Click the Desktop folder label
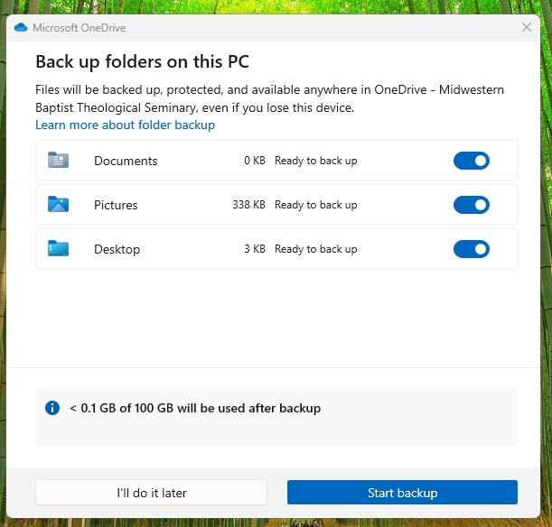Image resolution: width=552 pixels, height=527 pixels. (117, 249)
